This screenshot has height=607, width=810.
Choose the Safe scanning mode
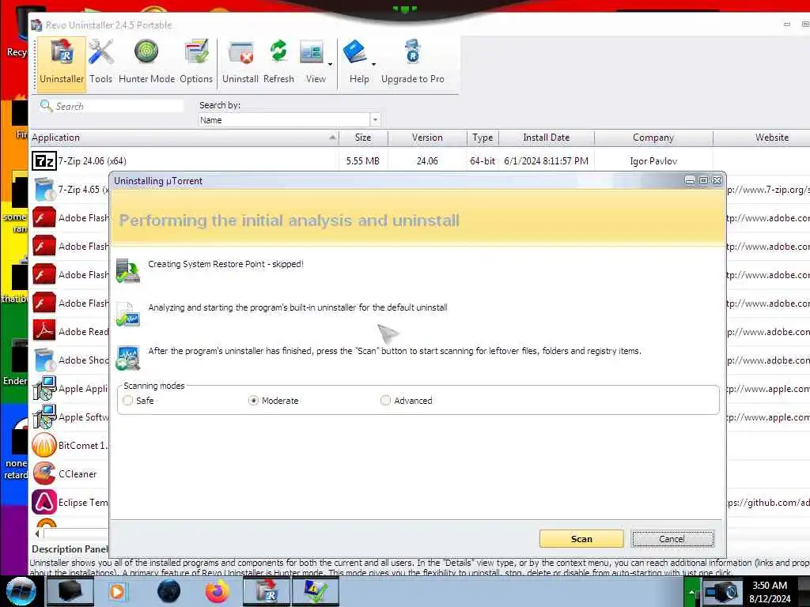(x=128, y=401)
